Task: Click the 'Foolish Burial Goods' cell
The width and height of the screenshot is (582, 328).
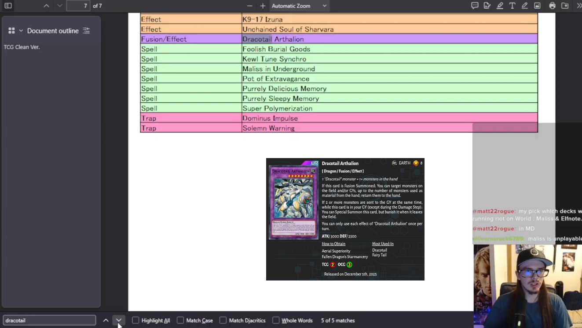Action: 390,49
